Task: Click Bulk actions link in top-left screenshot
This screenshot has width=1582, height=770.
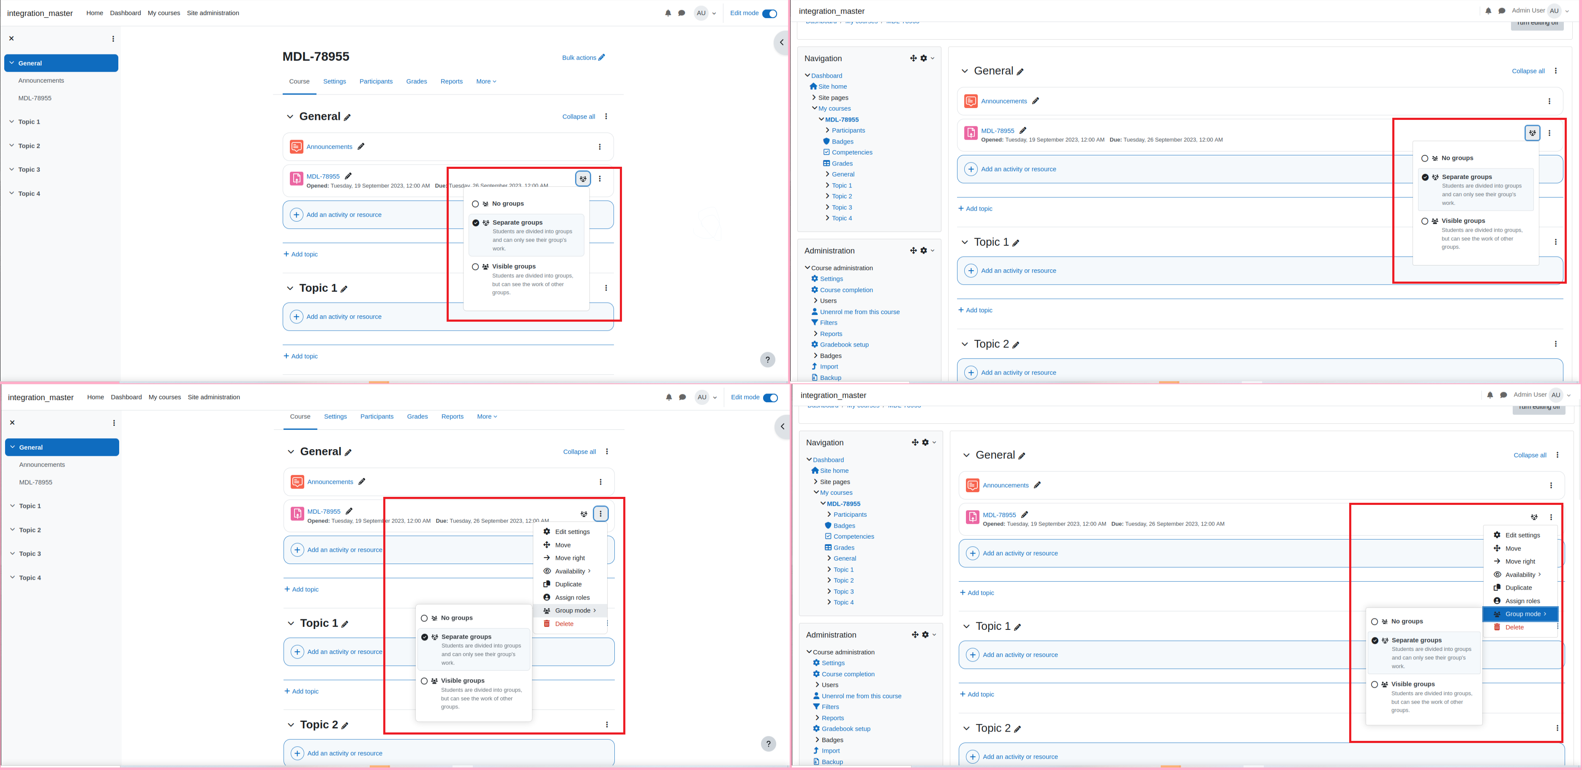Action: pyautogui.click(x=583, y=58)
